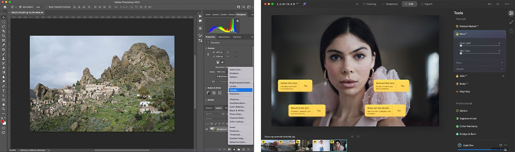Select the Crop tool in Photoshop

(x=3, y=36)
